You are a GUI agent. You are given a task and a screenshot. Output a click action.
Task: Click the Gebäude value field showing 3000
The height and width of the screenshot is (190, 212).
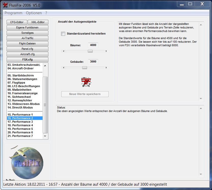(x=93, y=61)
